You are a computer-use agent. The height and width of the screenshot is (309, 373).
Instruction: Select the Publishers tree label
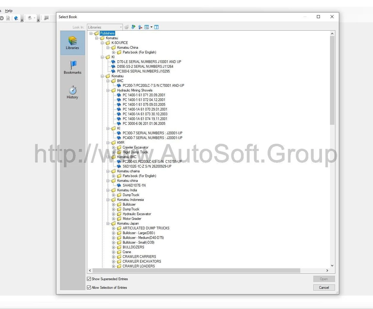tap(107, 33)
